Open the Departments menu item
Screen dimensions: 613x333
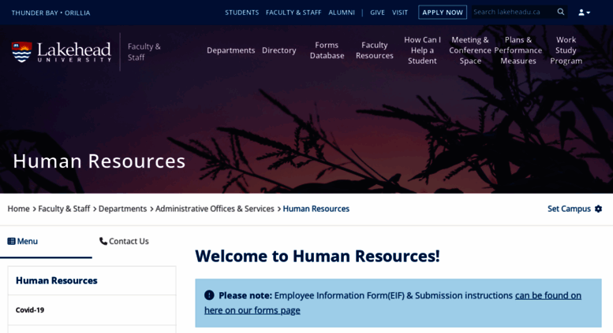pyautogui.click(x=230, y=50)
